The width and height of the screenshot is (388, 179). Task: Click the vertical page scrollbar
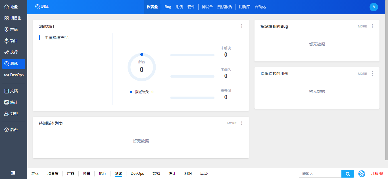[x=386, y=80]
